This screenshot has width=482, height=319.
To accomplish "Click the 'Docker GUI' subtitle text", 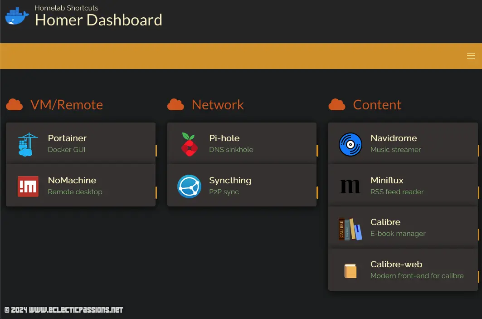I will point(66,149).
